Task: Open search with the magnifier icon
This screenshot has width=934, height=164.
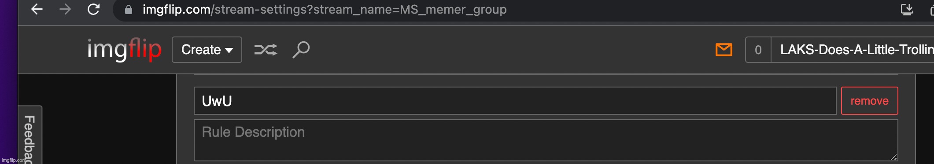Action: pyautogui.click(x=301, y=50)
